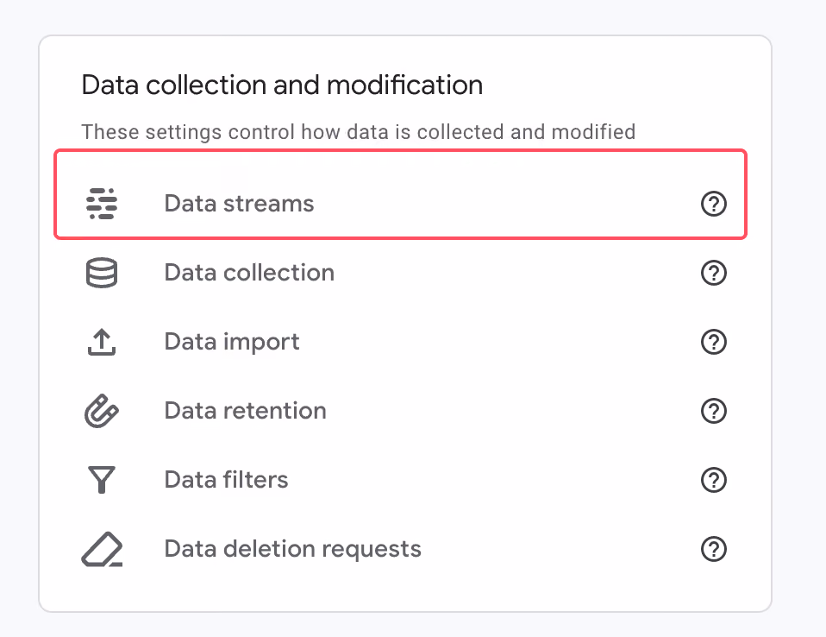The height and width of the screenshot is (637, 826).
Task: Click the Data filters funnel icon
Action: 102,480
